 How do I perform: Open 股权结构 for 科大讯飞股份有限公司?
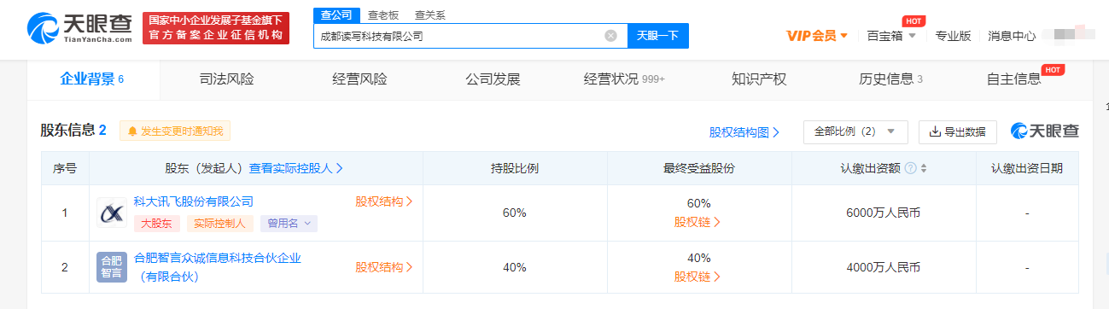tap(384, 201)
